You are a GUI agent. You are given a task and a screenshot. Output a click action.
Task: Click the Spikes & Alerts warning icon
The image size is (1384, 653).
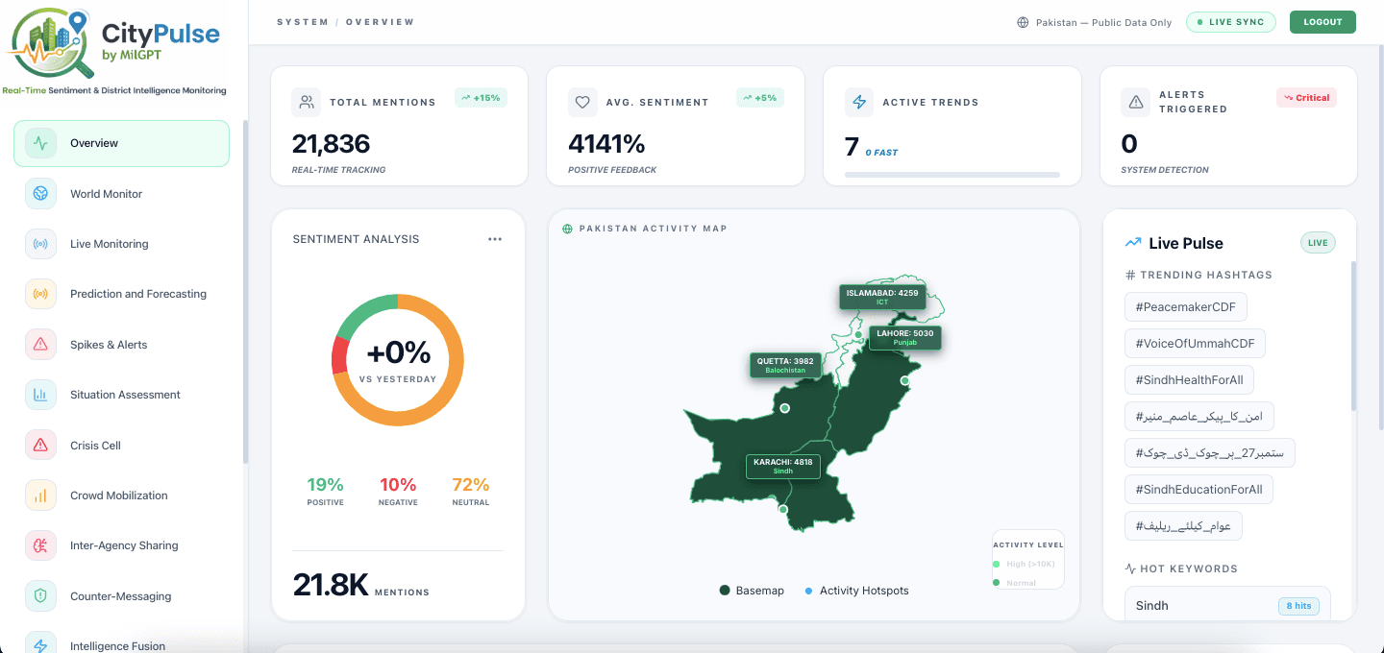[x=40, y=345]
